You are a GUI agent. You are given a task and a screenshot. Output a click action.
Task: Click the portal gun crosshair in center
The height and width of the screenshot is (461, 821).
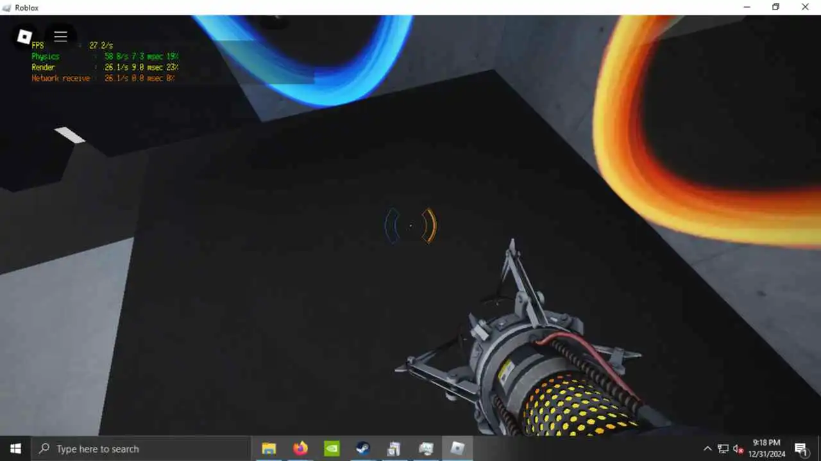pos(410,225)
